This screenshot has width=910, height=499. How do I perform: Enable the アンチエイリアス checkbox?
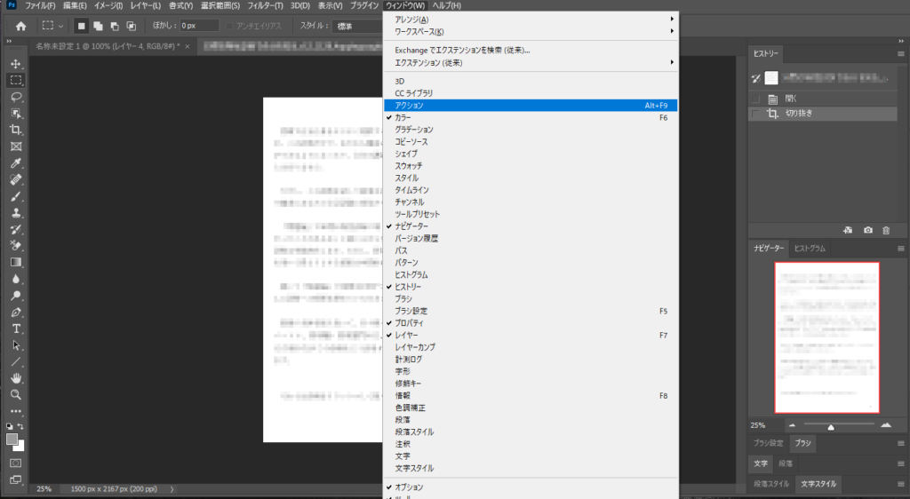click(x=229, y=26)
